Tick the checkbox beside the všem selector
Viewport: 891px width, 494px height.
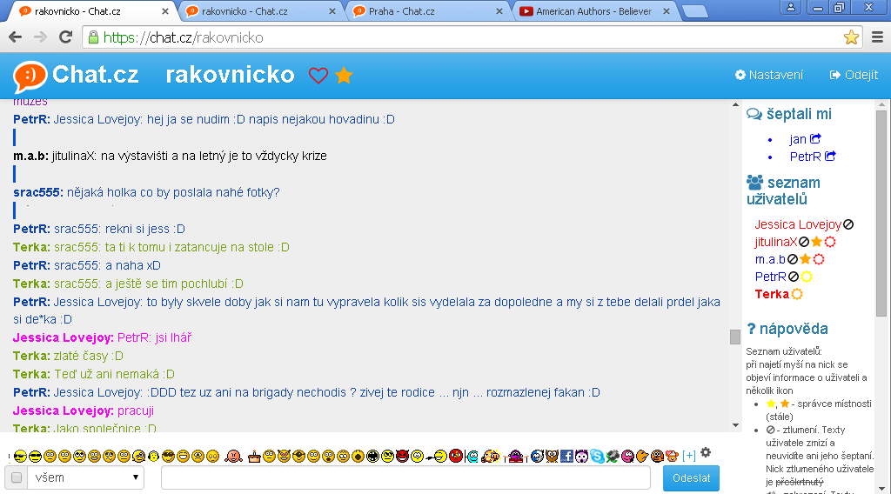tap(17, 477)
